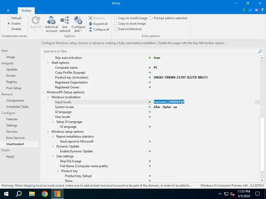Click the vertical scrollbar thumb
Viewport: 266px width, 199px height.
(262, 144)
